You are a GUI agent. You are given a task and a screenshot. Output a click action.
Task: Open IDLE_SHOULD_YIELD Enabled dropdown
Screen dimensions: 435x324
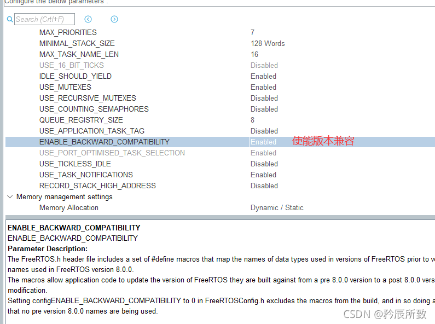tap(263, 76)
